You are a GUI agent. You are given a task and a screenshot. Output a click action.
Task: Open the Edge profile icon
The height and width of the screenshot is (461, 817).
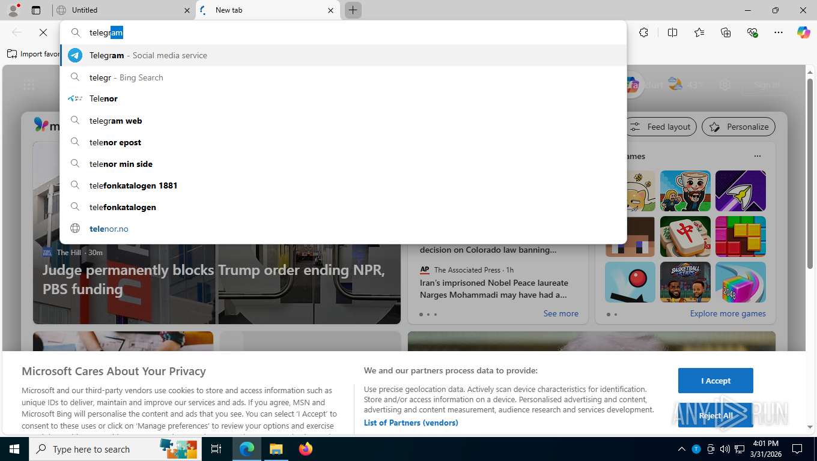[x=13, y=10]
